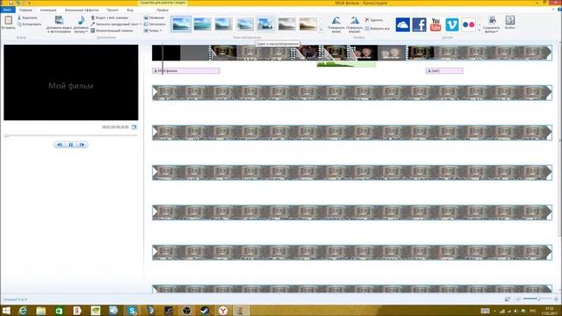Click the Rotate left (Повернуть влево) icon
This screenshot has height=316, width=562.
point(336,20)
